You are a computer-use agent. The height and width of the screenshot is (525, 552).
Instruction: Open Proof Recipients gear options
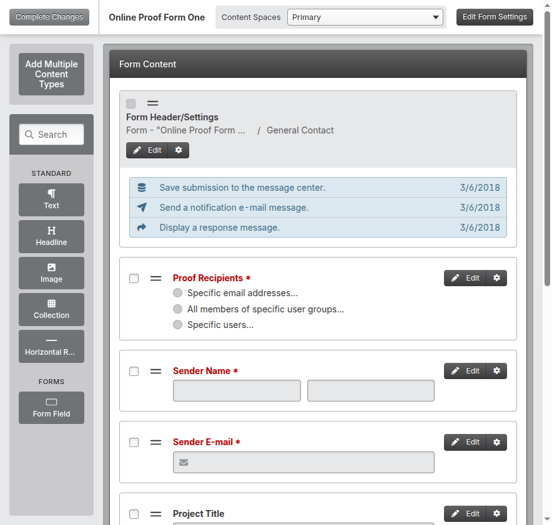(x=496, y=278)
